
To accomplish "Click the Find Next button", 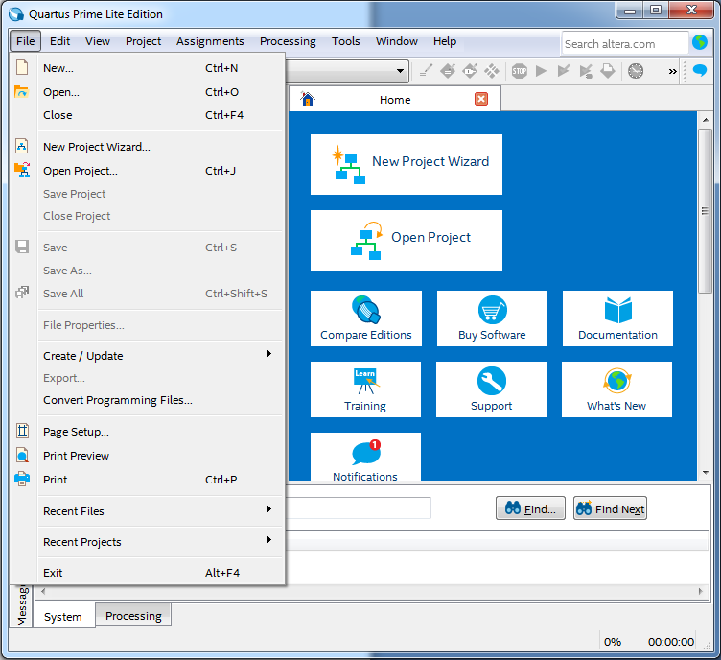I will [x=610, y=508].
